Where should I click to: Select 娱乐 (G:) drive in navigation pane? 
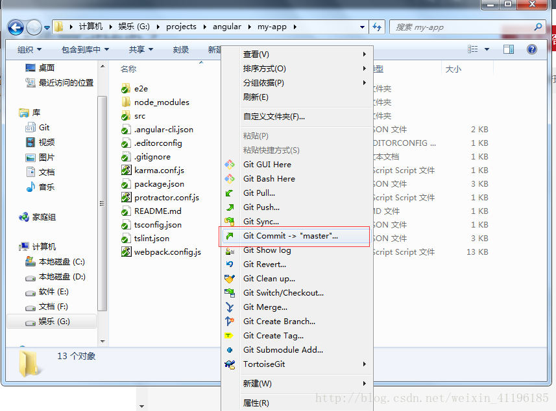(x=51, y=322)
